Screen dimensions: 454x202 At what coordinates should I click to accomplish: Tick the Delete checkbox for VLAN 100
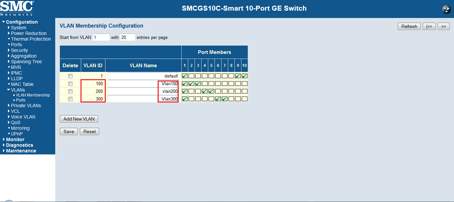70,84
